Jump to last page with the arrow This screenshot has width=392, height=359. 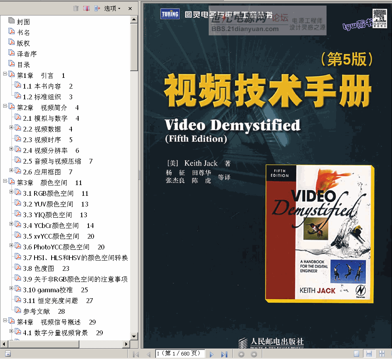pyautogui.click(x=224, y=354)
